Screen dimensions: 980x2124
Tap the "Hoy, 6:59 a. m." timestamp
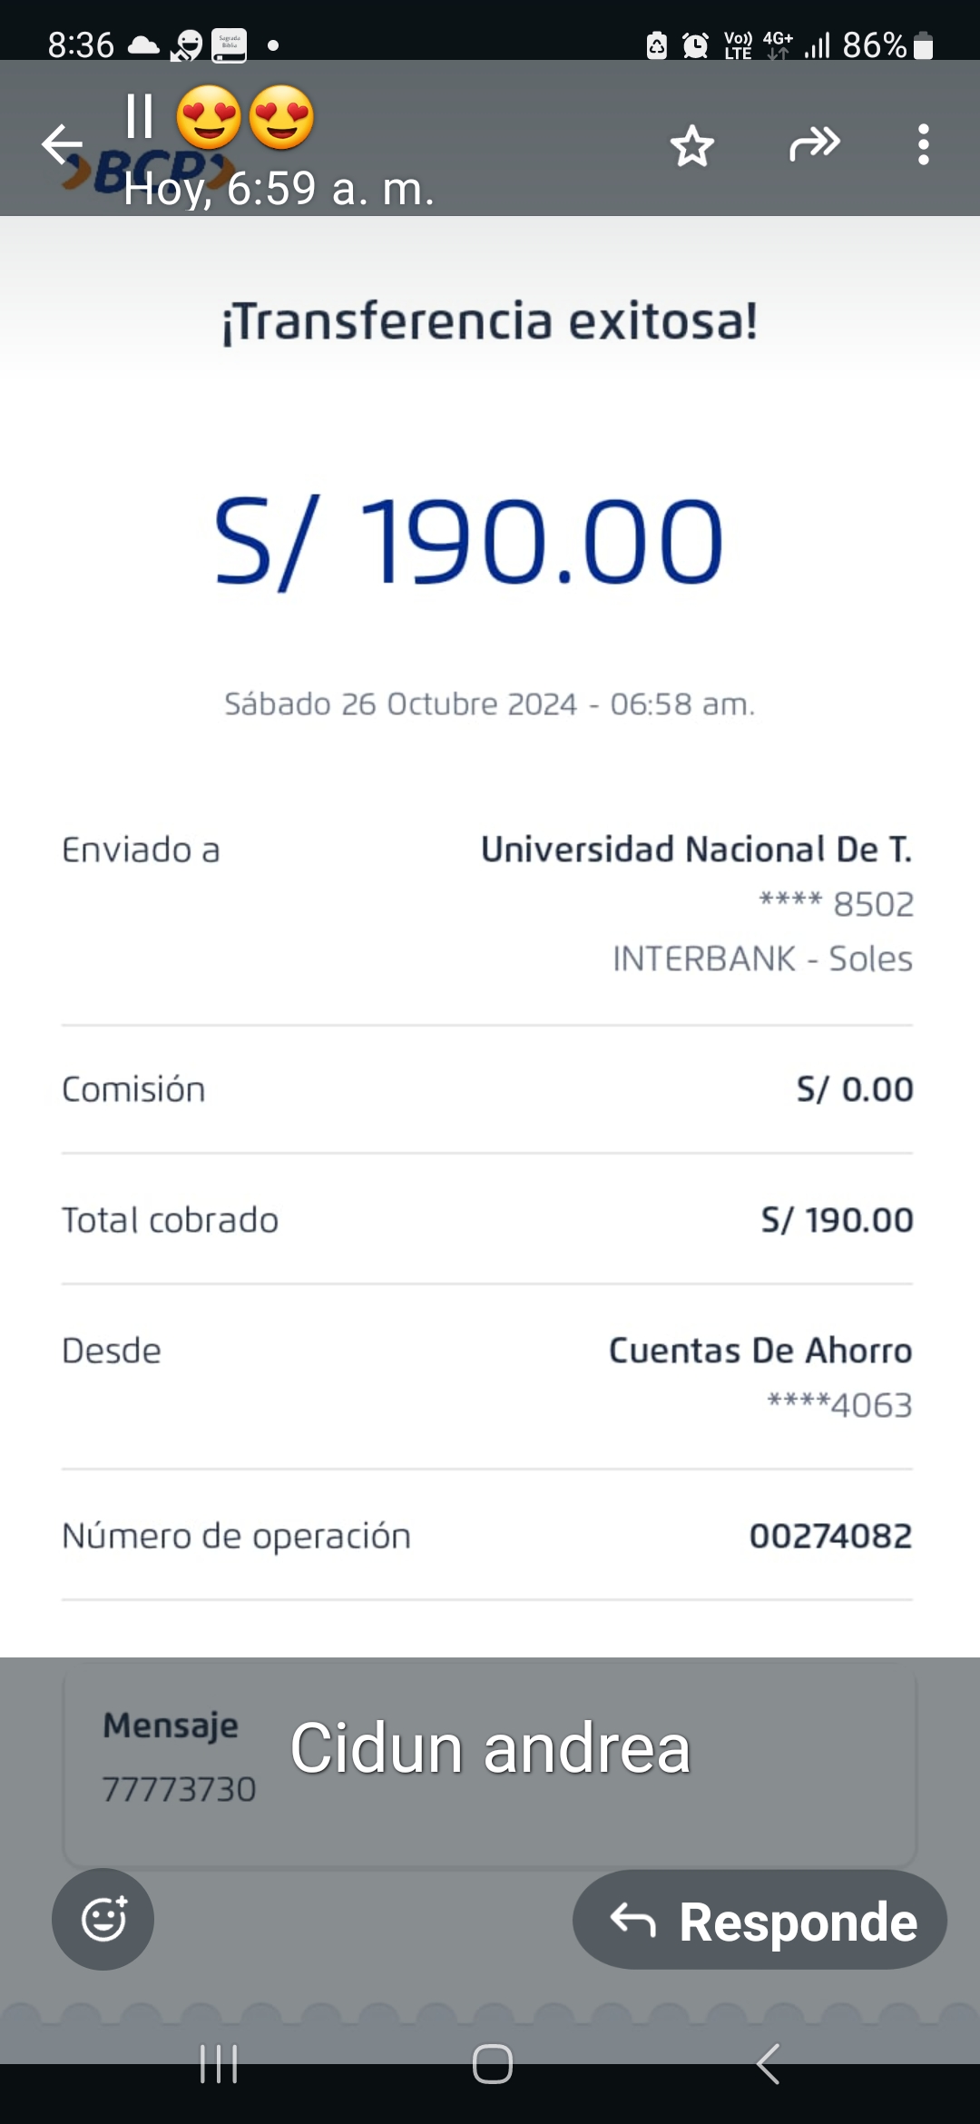[279, 189]
